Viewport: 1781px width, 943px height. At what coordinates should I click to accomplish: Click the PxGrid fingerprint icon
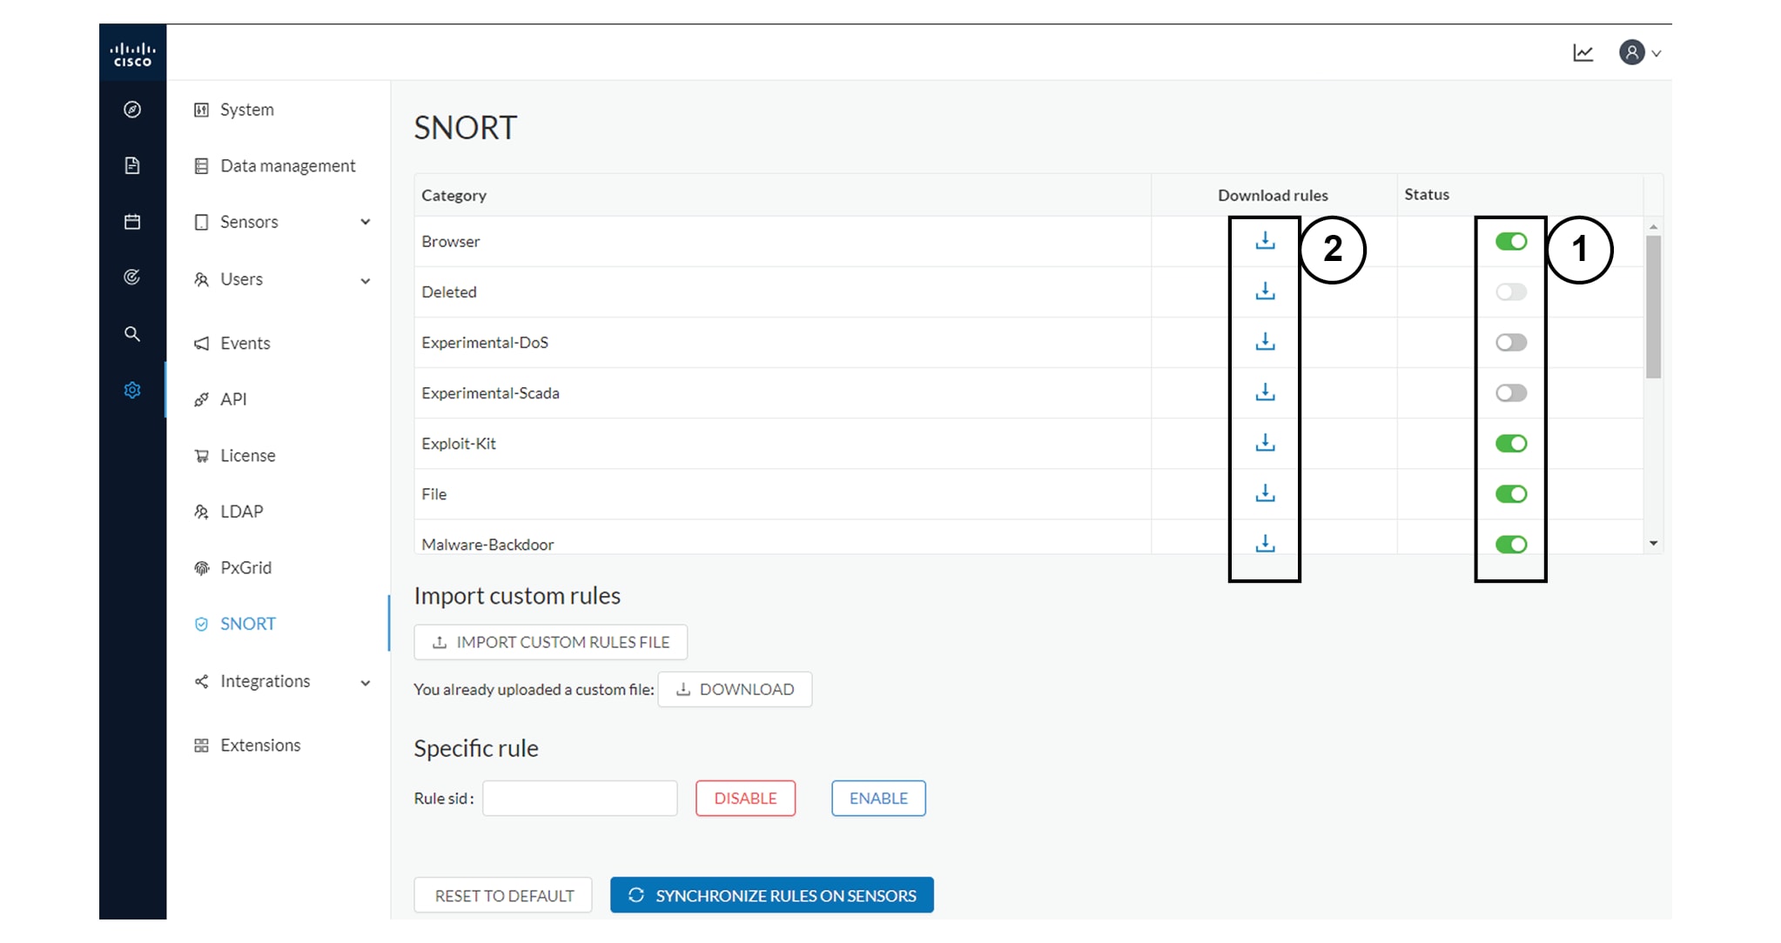click(x=201, y=568)
